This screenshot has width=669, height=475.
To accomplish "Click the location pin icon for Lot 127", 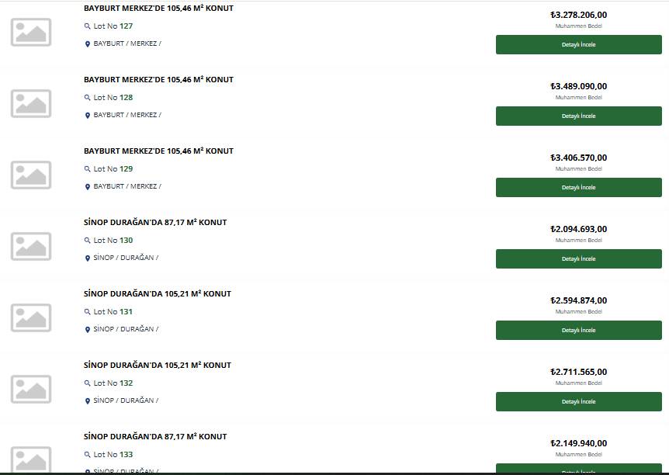I will tap(88, 44).
